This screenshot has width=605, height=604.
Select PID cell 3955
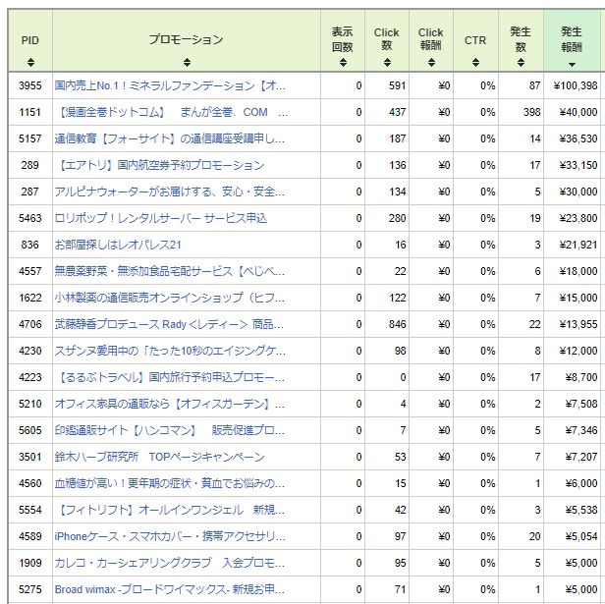[30, 85]
